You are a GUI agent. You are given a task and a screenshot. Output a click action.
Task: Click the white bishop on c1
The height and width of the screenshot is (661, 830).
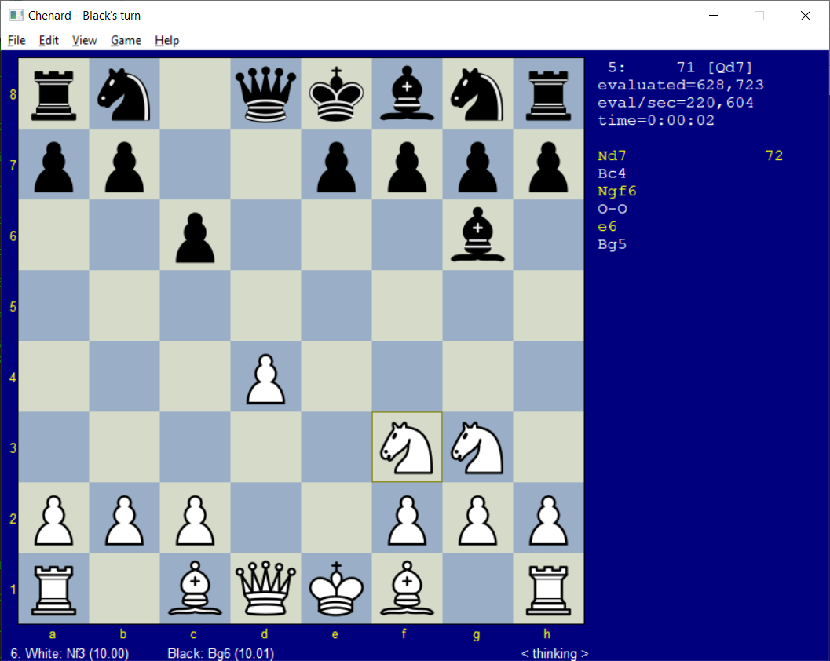195,589
